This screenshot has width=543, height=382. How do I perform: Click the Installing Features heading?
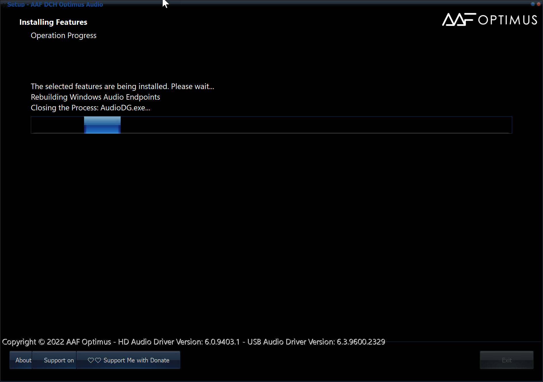53,22
